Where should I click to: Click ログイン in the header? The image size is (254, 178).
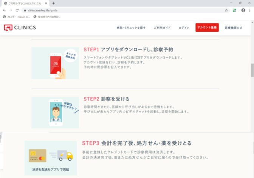(184, 28)
